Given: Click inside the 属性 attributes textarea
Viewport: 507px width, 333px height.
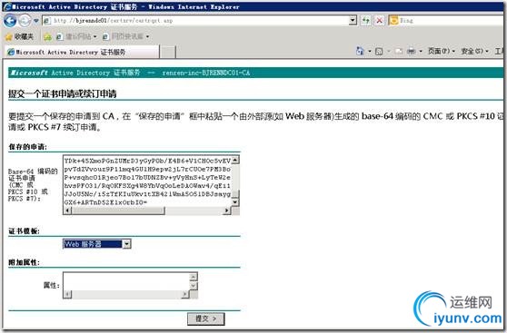Looking at the screenshot, I should pos(126,281).
